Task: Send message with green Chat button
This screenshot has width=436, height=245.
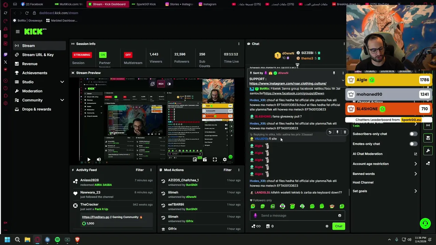Action: click(x=339, y=226)
